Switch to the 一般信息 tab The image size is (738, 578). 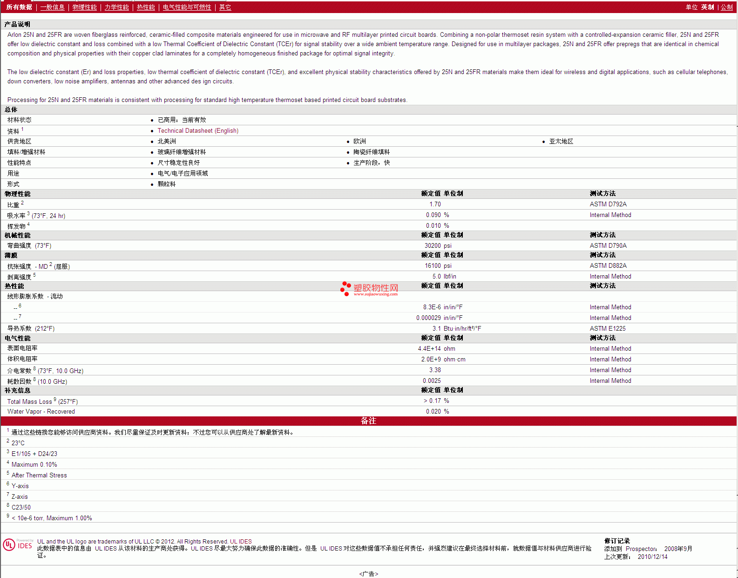53,7
